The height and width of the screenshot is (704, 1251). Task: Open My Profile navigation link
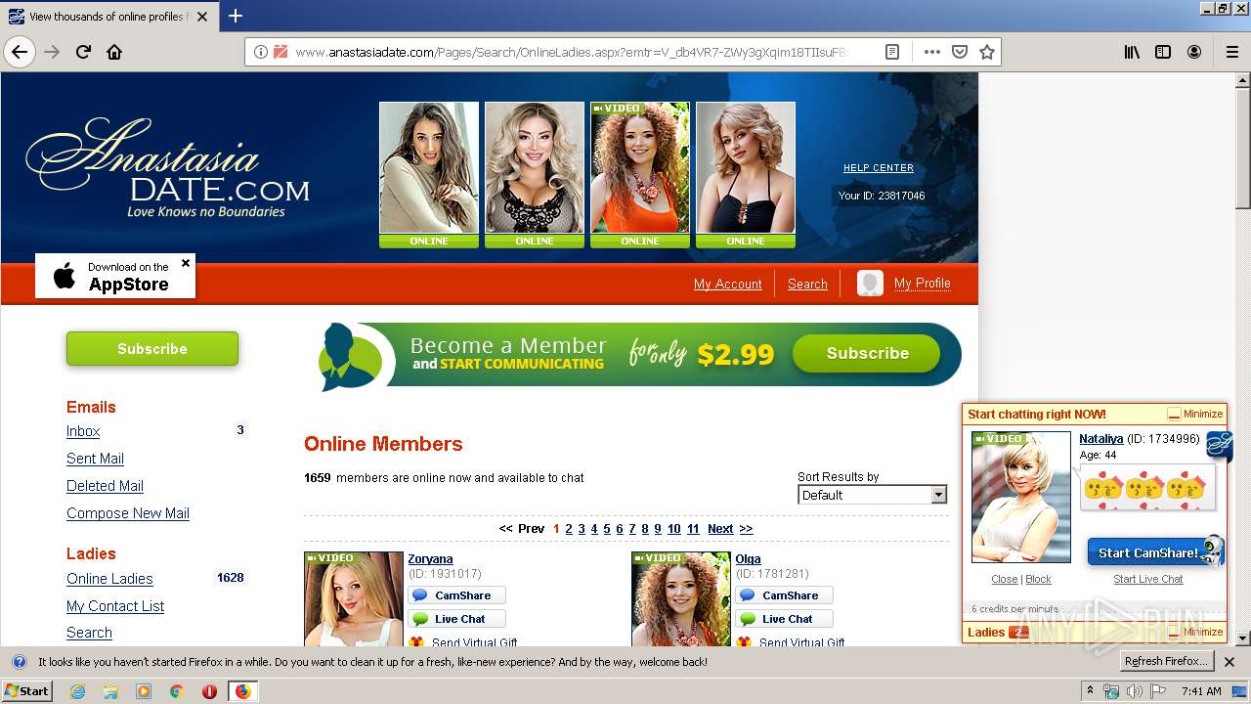(x=922, y=283)
